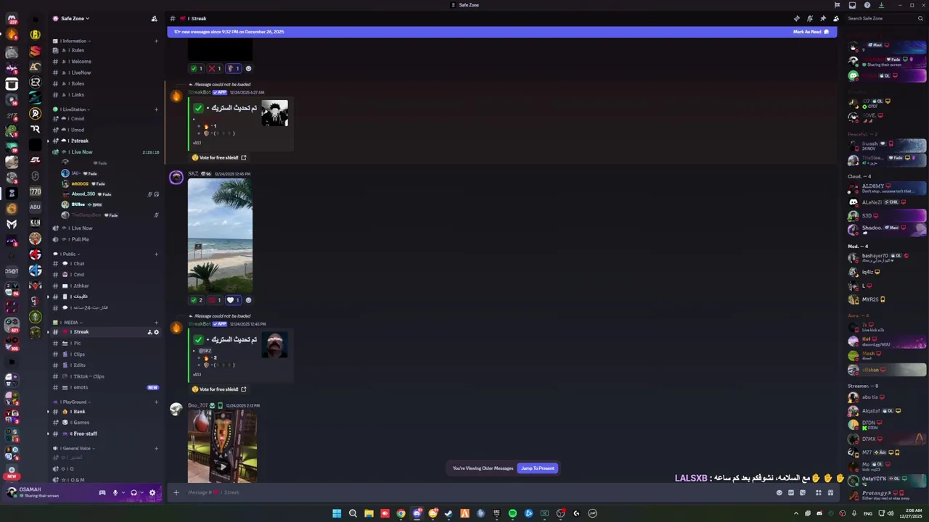Click the message attachment plus button
929x522 pixels.
176,492
